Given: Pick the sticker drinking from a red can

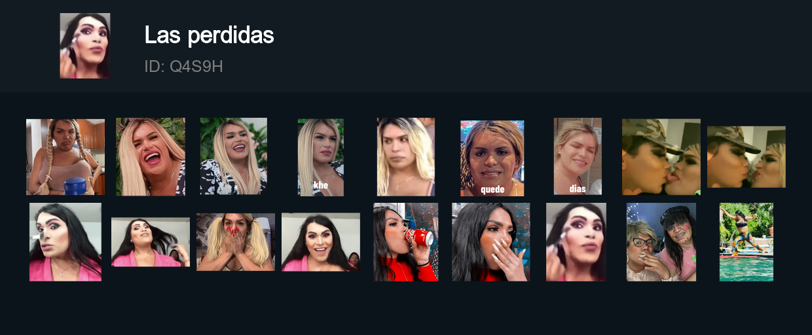Looking at the screenshot, I should coord(406,242).
